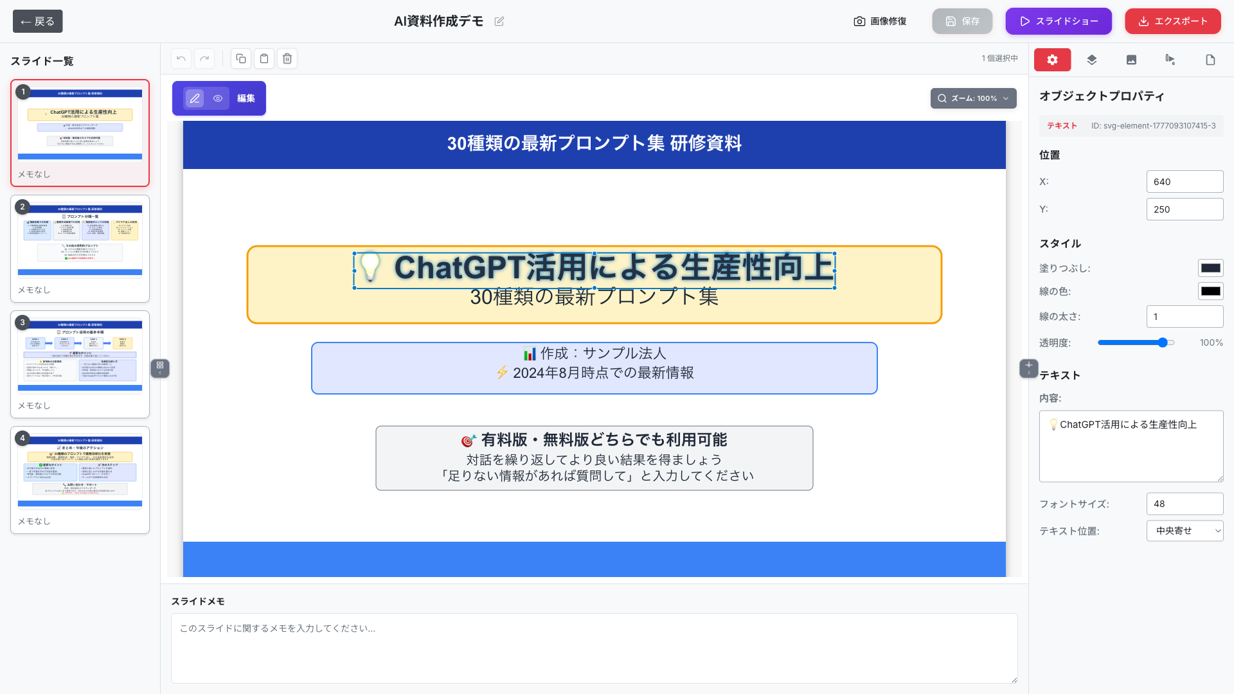
Task: Click the フォントサイズ font size field
Action: pos(1185,504)
